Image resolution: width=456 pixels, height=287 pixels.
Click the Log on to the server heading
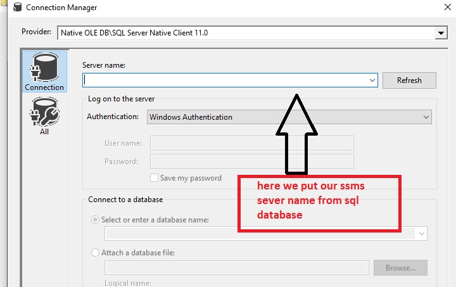coord(121,99)
